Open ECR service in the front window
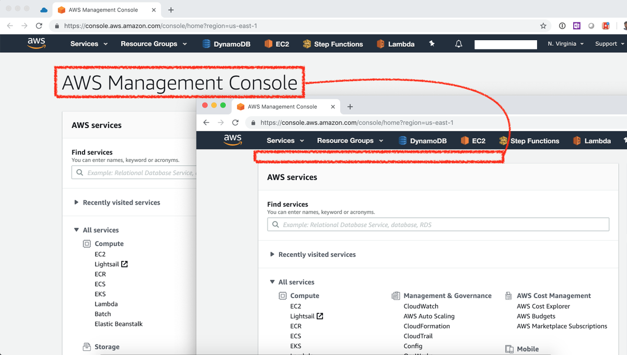The image size is (627, 355). 296,326
